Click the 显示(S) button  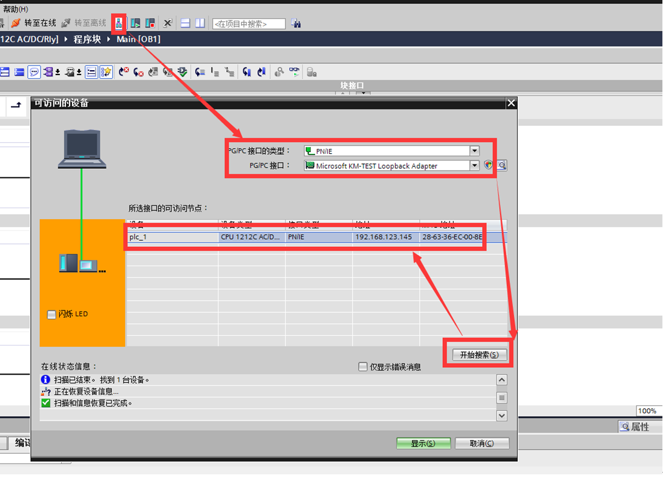[423, 444]
